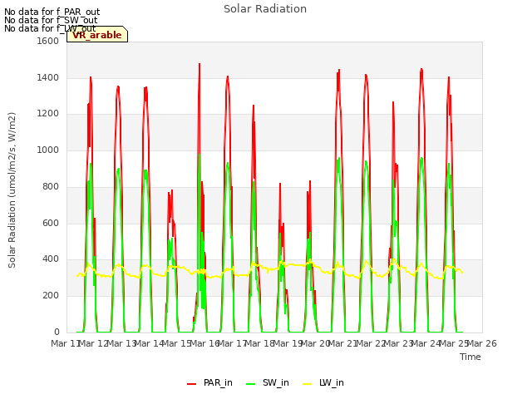Click the 400 y-axis tick label
Screen dimensions: 532x399
click(x=51, y=259)
